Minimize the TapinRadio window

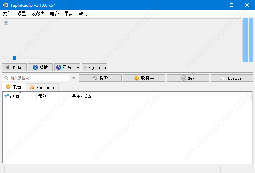tap(216, 5)
